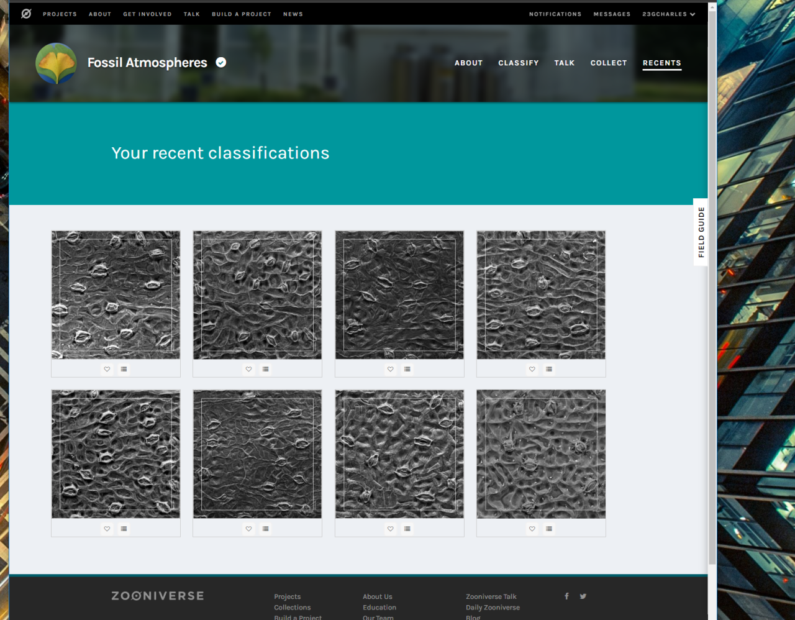This screenshot has height=620, width=795.
Task: Add third bottom-row image to a collection
Action: (x=407, y=529)
